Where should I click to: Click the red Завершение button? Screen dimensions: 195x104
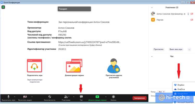click(139, 98)
